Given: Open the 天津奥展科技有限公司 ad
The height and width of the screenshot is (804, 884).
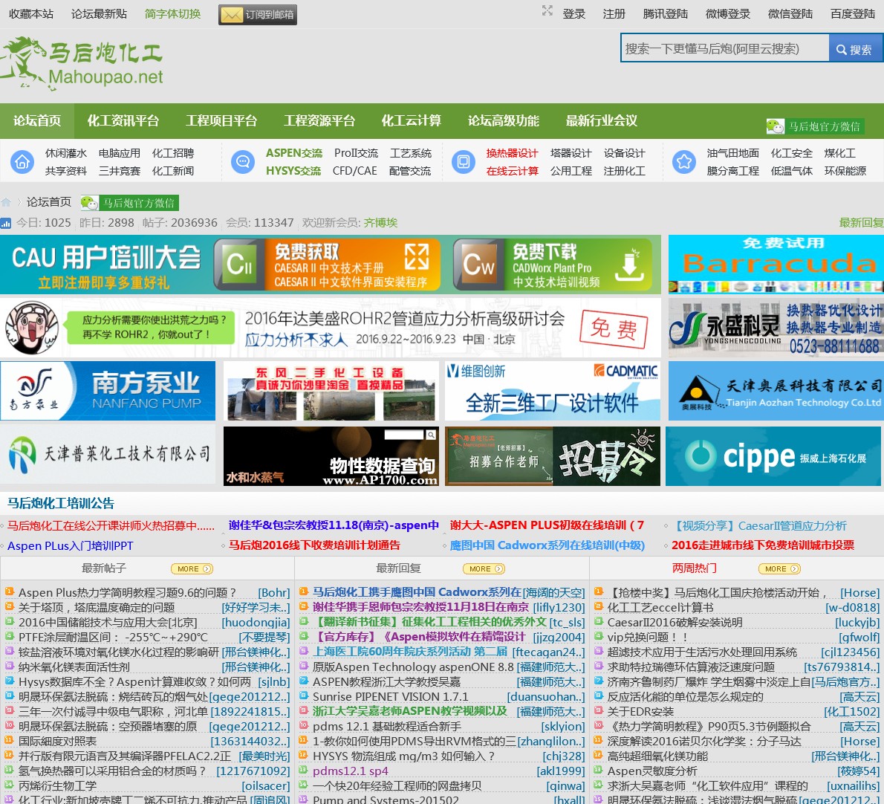Looking at the screenshot, I should click(776, 391).
